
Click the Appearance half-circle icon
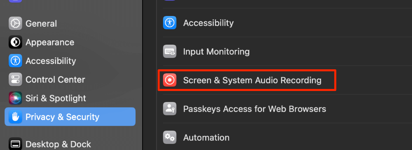pyautogui.click(x=15, y=42)
